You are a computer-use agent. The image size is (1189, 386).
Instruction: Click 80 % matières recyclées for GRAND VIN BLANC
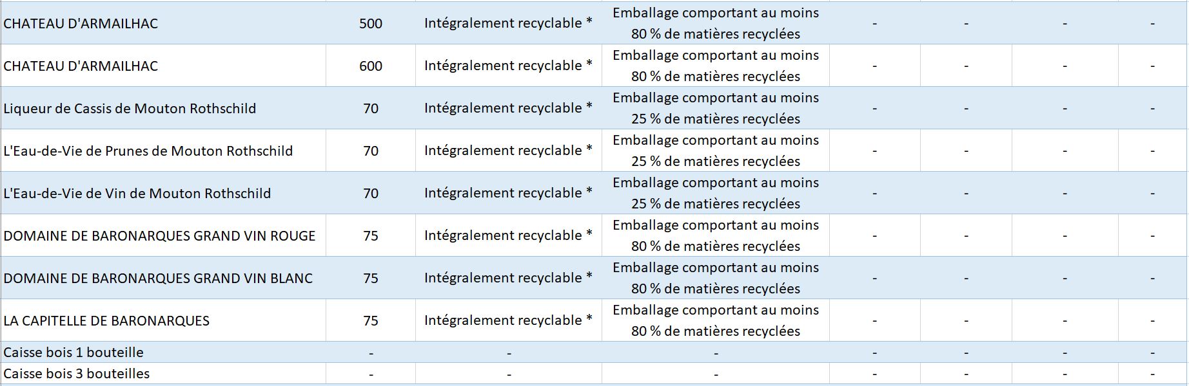coord(716,278)
